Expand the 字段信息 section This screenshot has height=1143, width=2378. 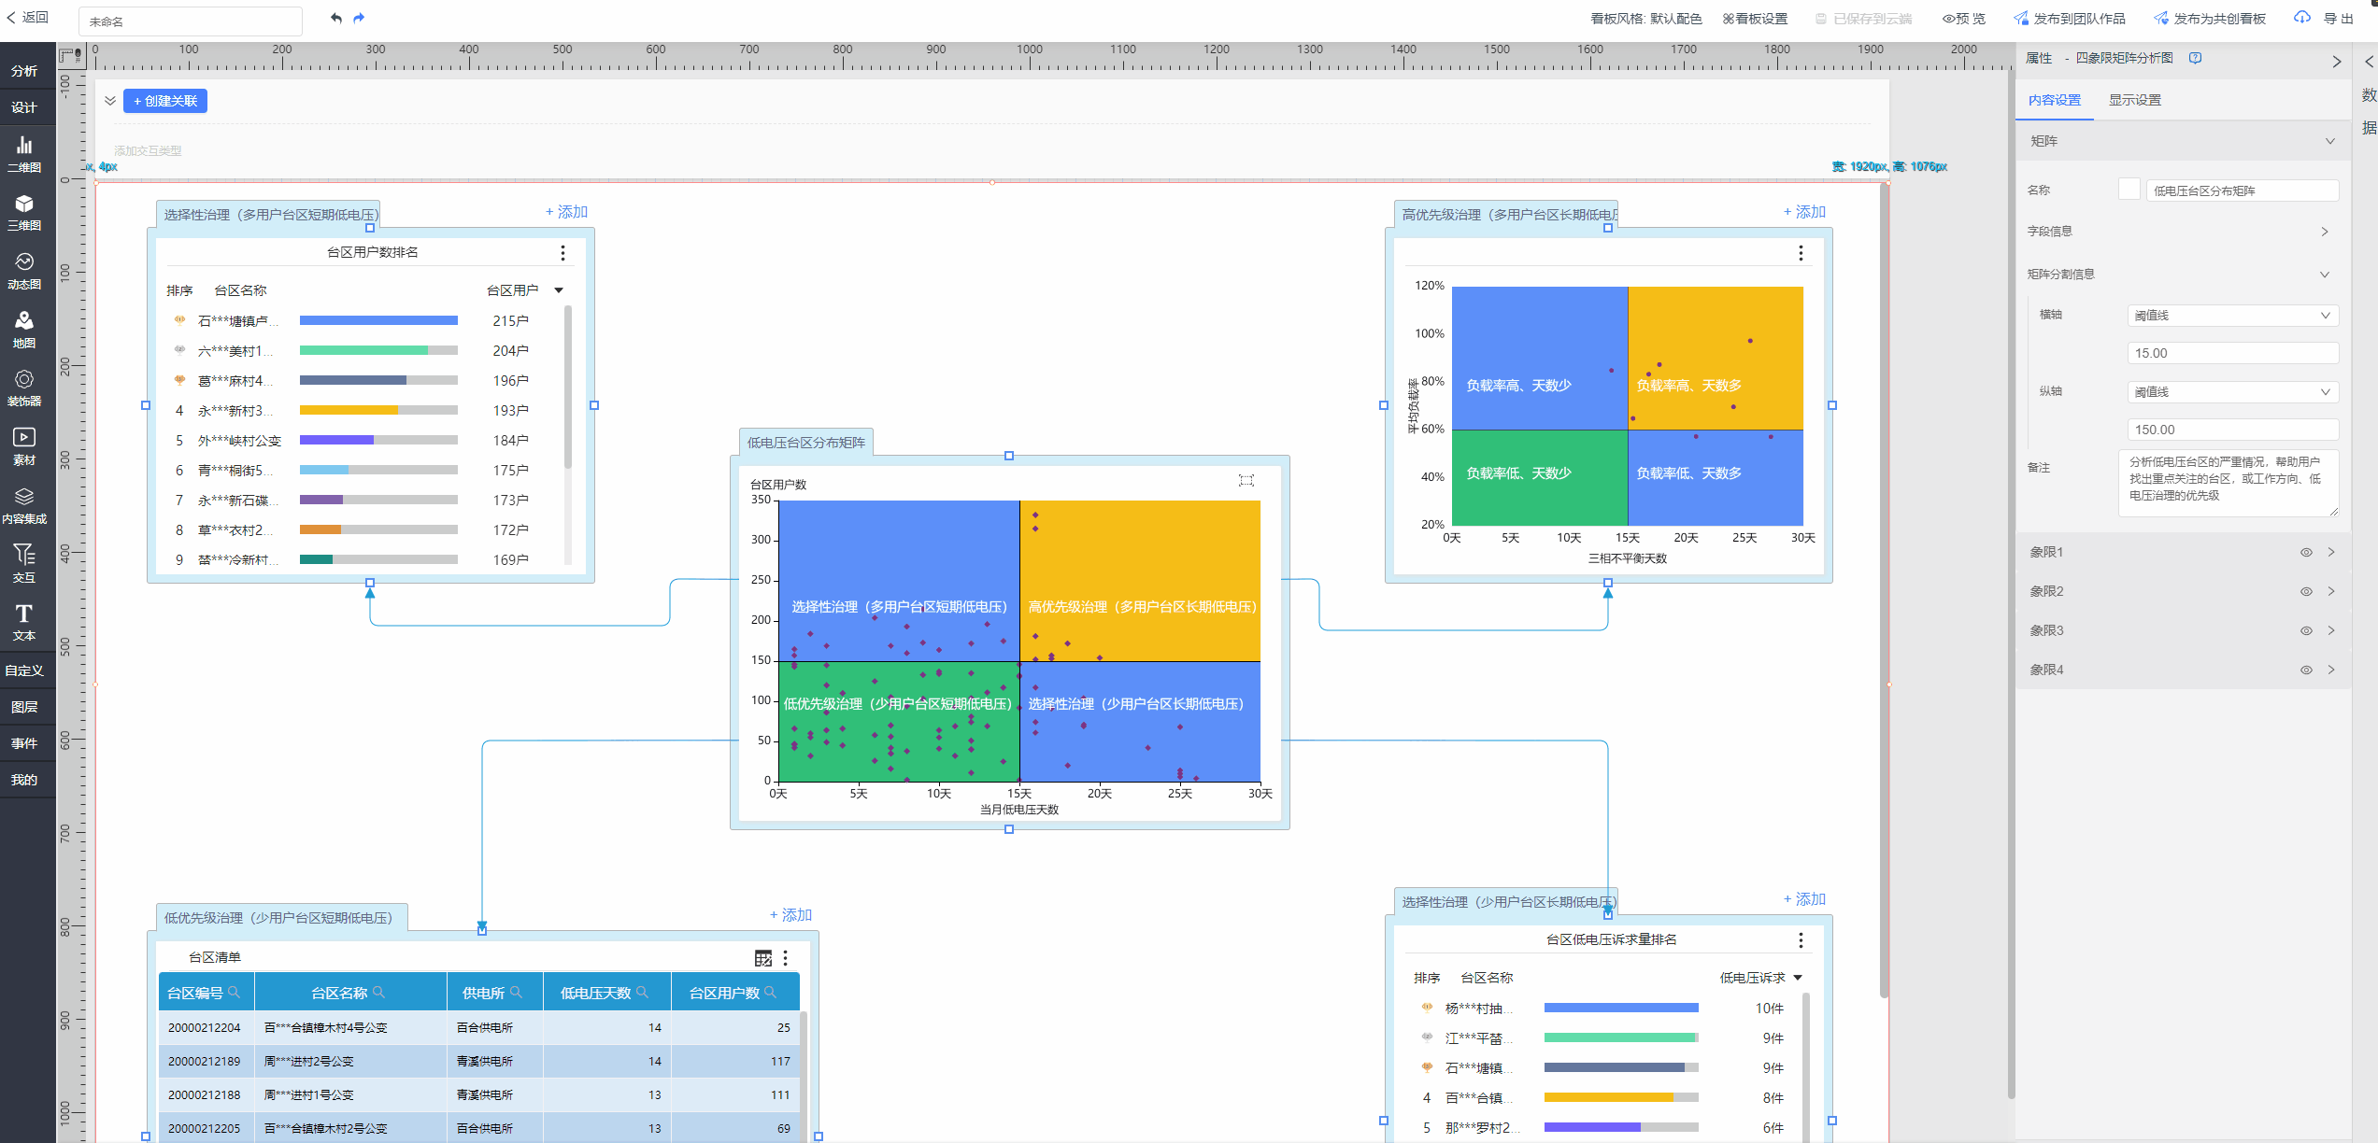[x=2324, y=232]
